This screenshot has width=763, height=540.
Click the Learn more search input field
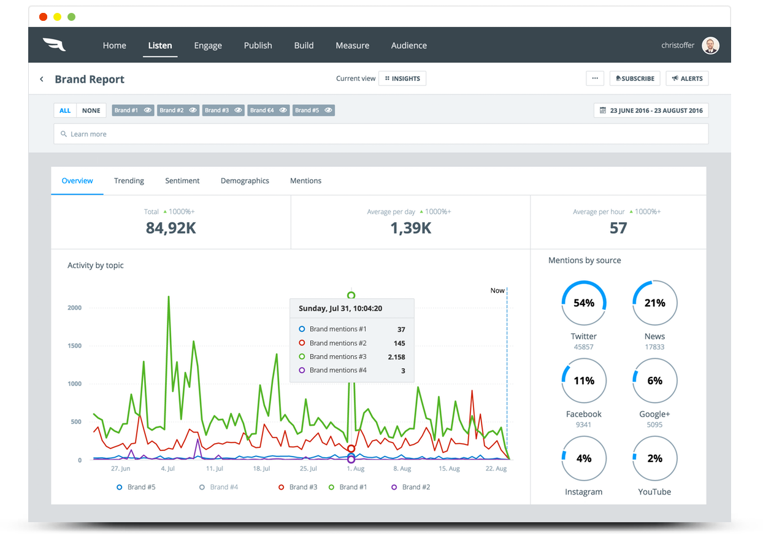[381, 134]
